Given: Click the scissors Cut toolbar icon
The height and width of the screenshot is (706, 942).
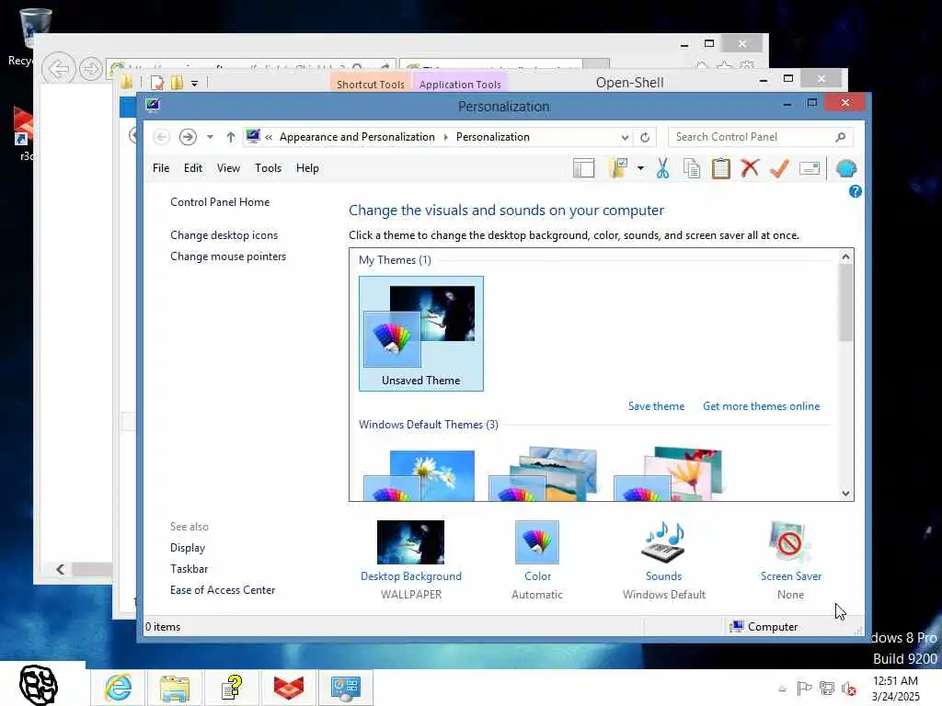Looking at the screenshot, I should coord(662,169).
